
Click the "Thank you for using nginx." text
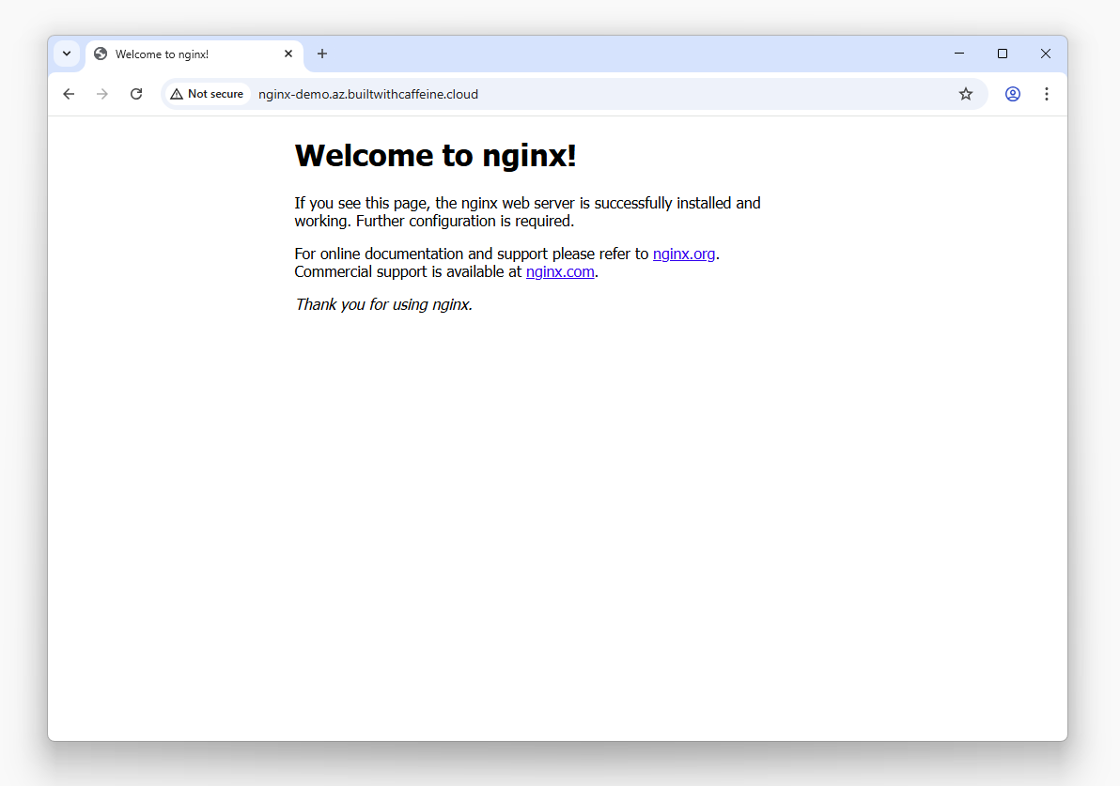[383, 304]
